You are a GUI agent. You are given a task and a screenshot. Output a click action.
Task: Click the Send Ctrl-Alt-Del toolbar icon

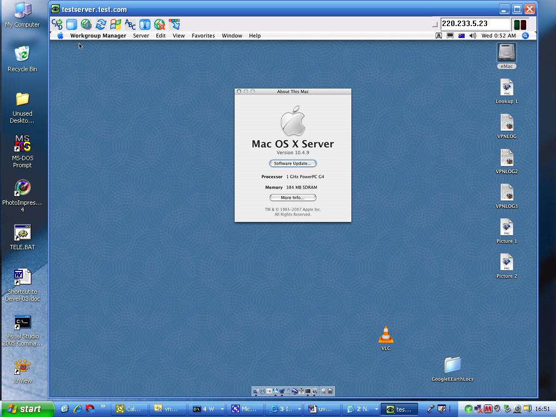pyautogui.click(x=57, y=24)
